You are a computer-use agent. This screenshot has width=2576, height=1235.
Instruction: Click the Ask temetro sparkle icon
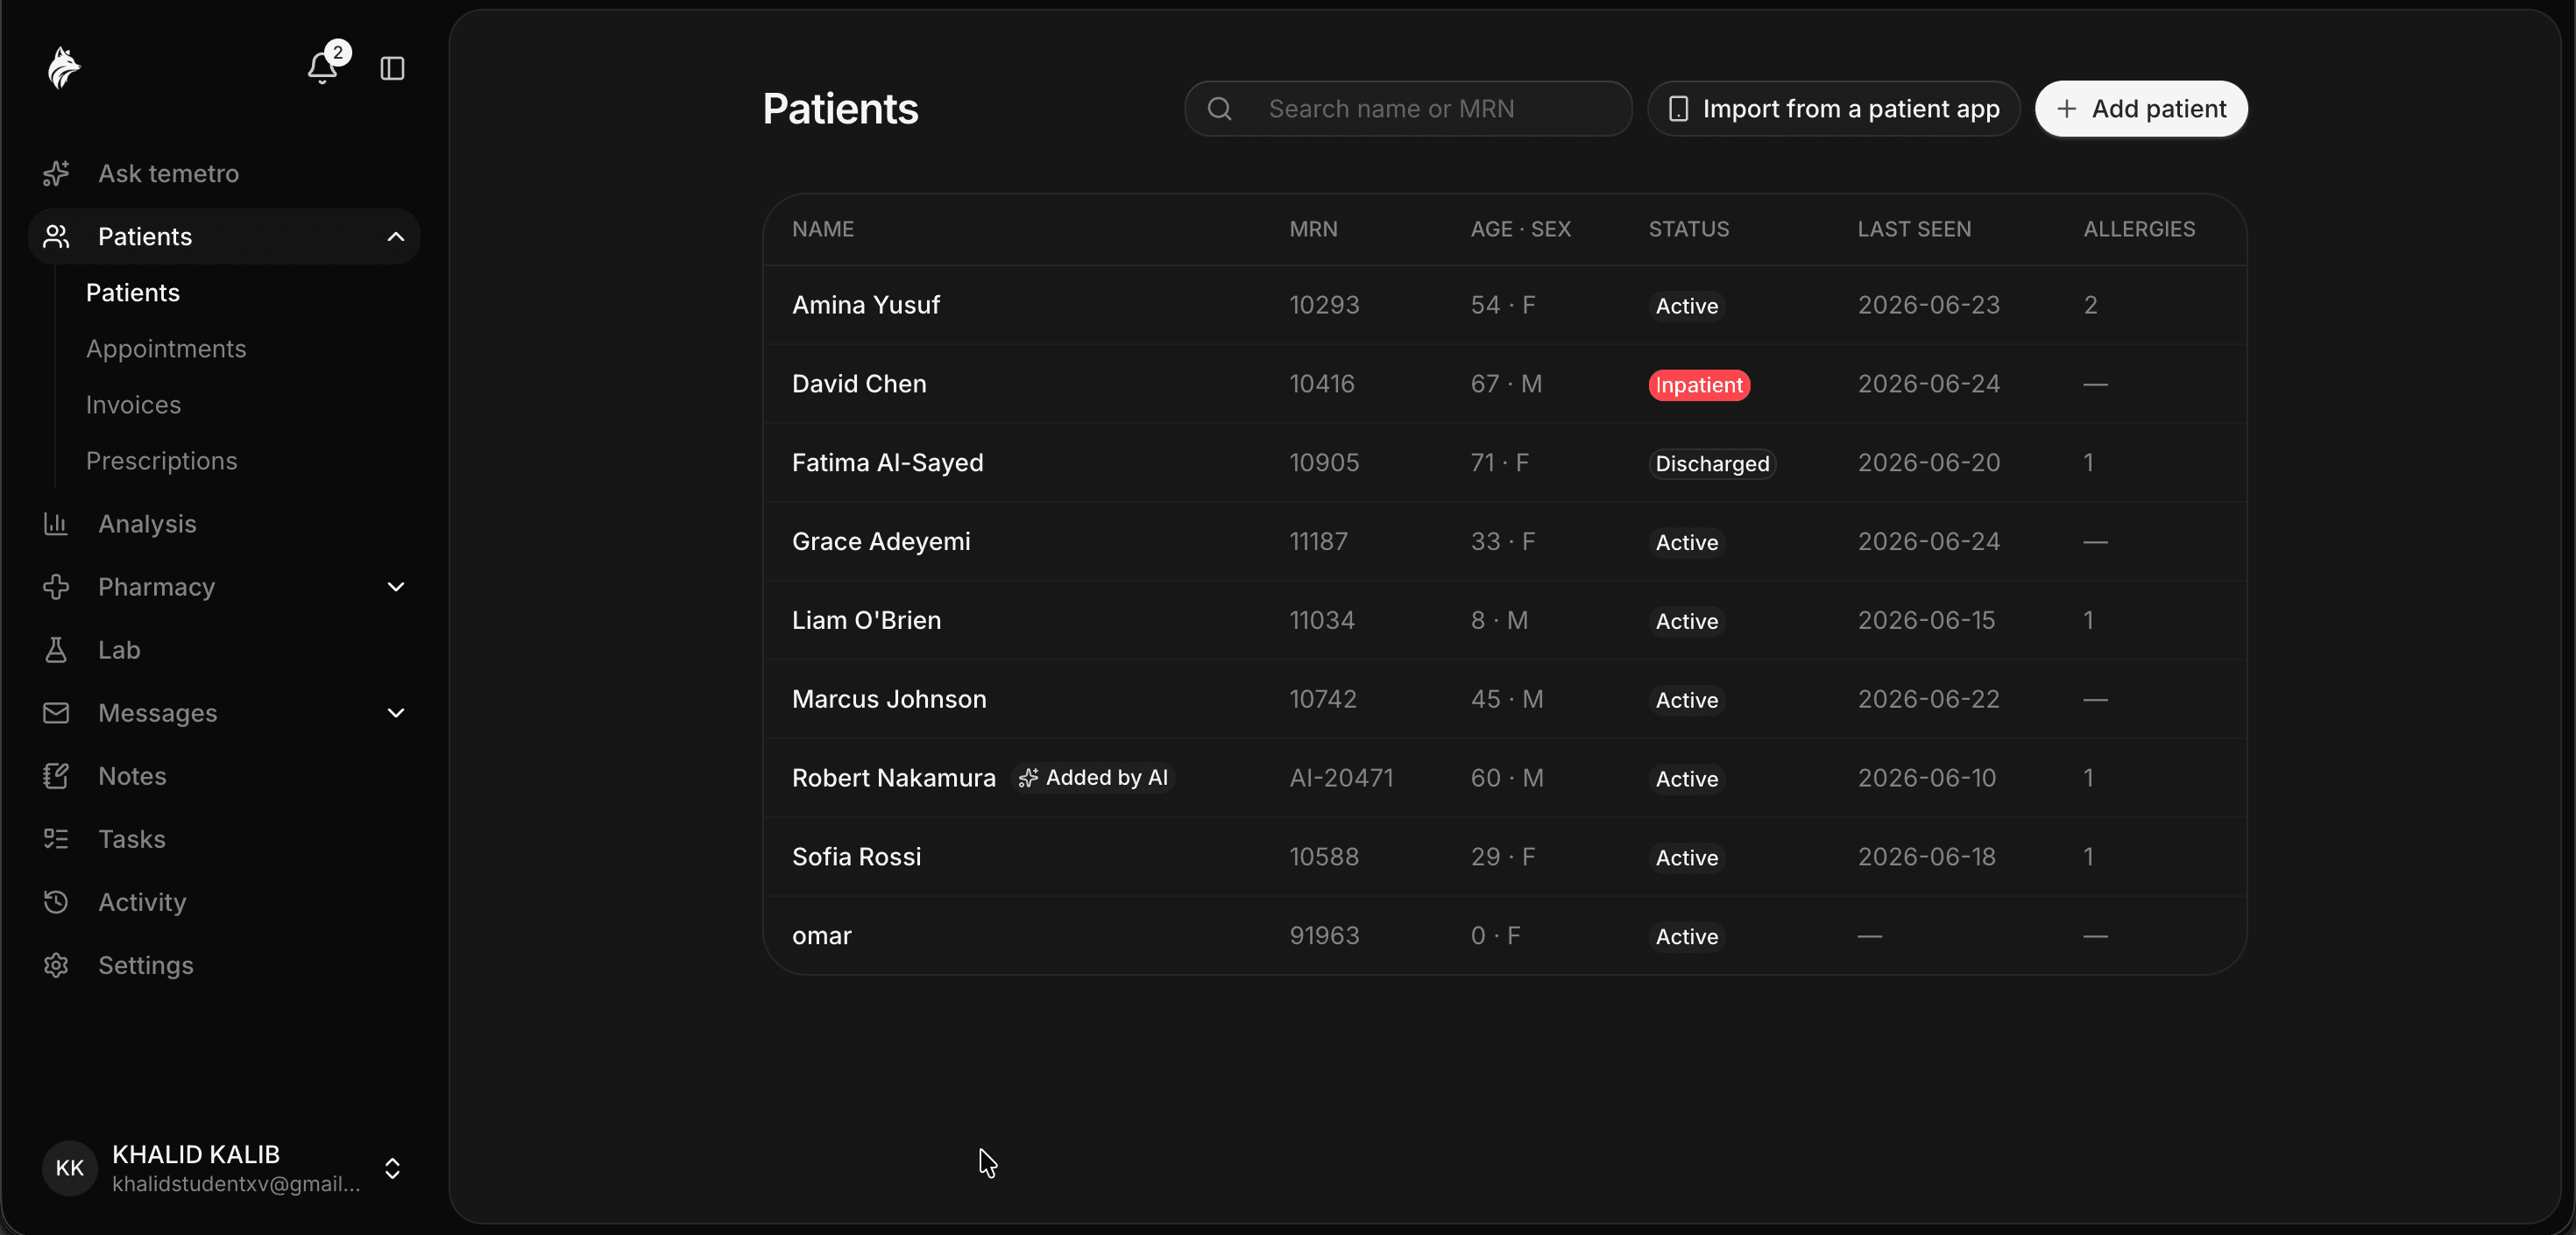(56, 174)
